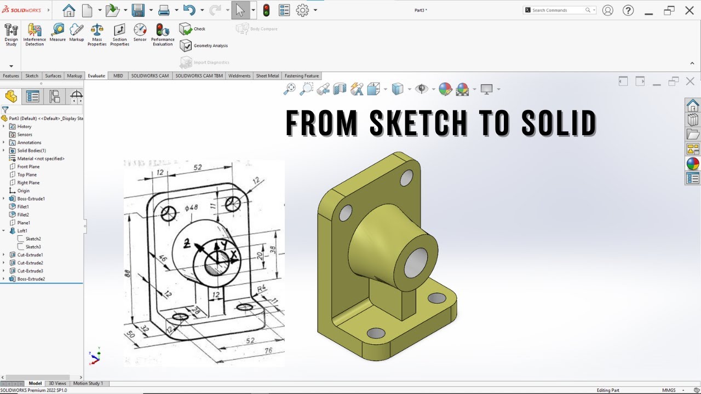Open File Properties icon in top toolbar

click(284, 10)
